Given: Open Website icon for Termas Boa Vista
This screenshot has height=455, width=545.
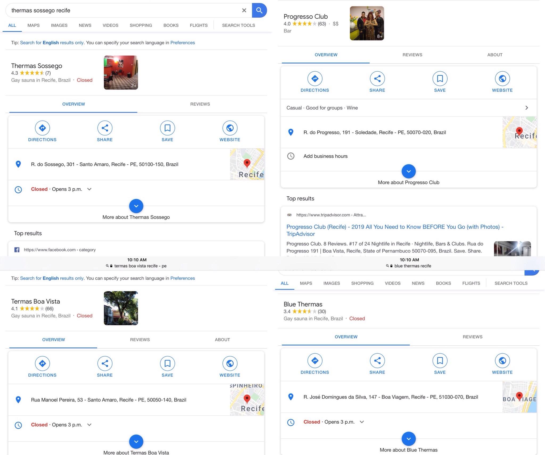Looking at the screenshot, I should click(230, 363).
